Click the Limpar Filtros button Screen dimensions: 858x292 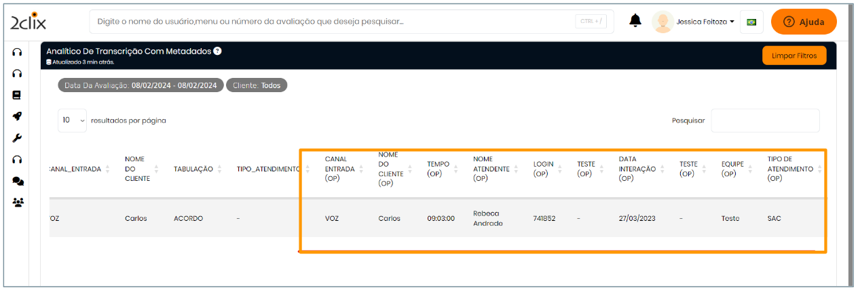794,56
